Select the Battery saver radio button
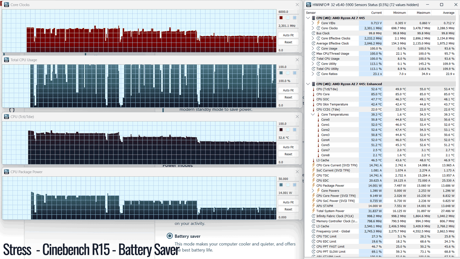The image size is (460, 259). [x=170, y=236]
